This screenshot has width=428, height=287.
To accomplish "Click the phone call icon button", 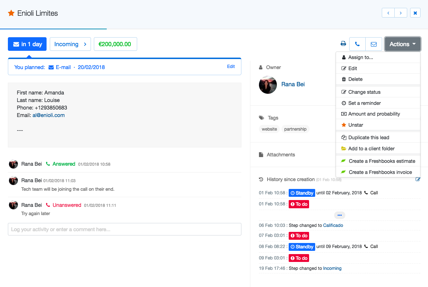I will click(x=357, y=44).
